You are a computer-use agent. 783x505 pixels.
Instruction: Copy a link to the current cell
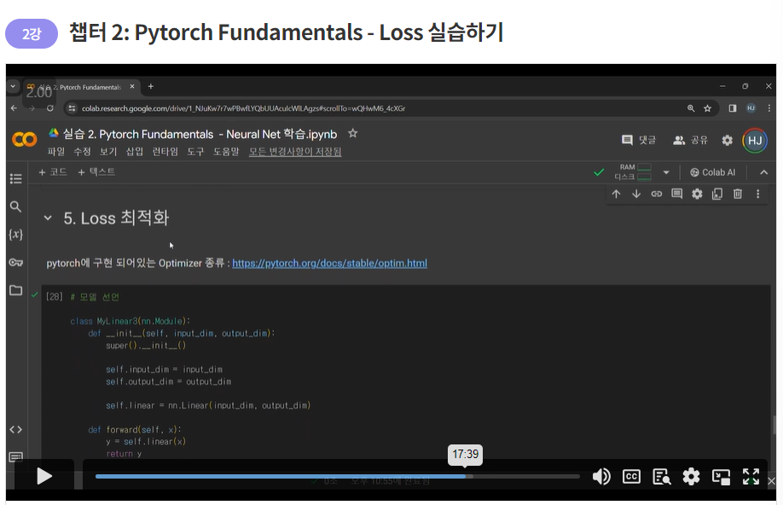(x=657, y=194)
